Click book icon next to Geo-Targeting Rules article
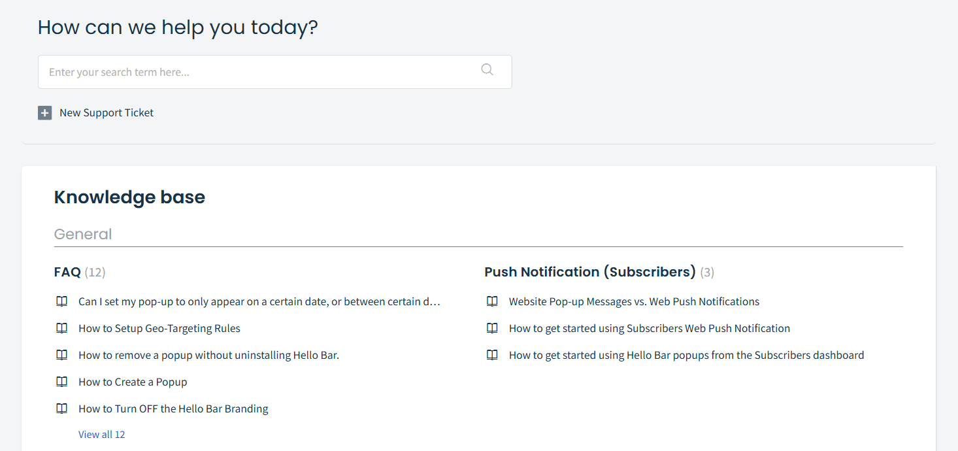958x451 pixels. (61, 328)
